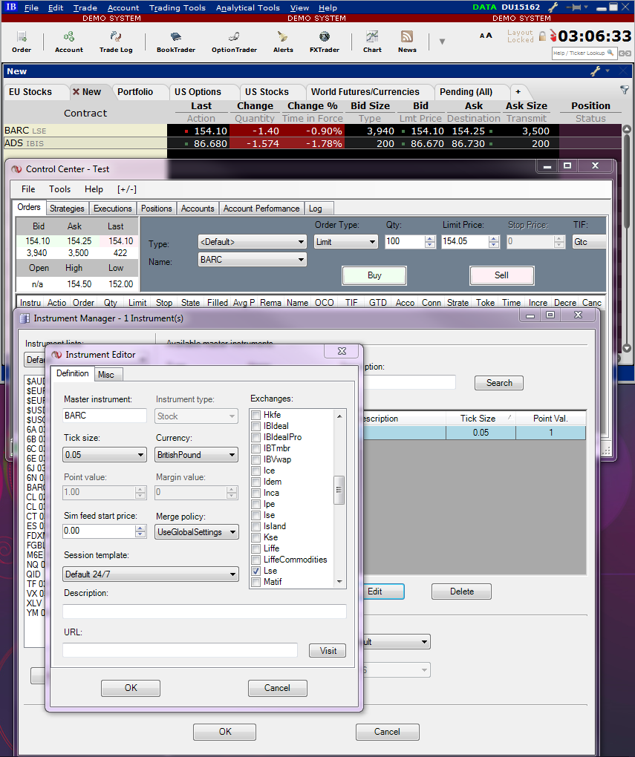This screenshot has width=635, height=757.
Task: Switch to the Executions tab
Action: click(113, 209)
